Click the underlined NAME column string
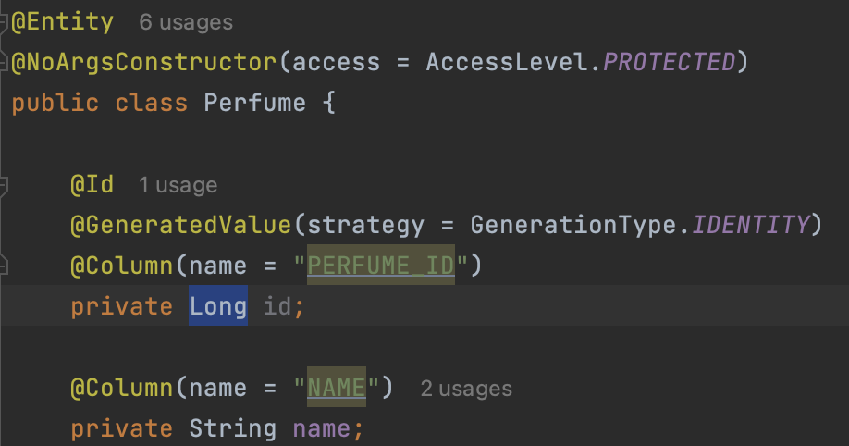The height and width of the screenshot is (446, 849). (337, 387)
